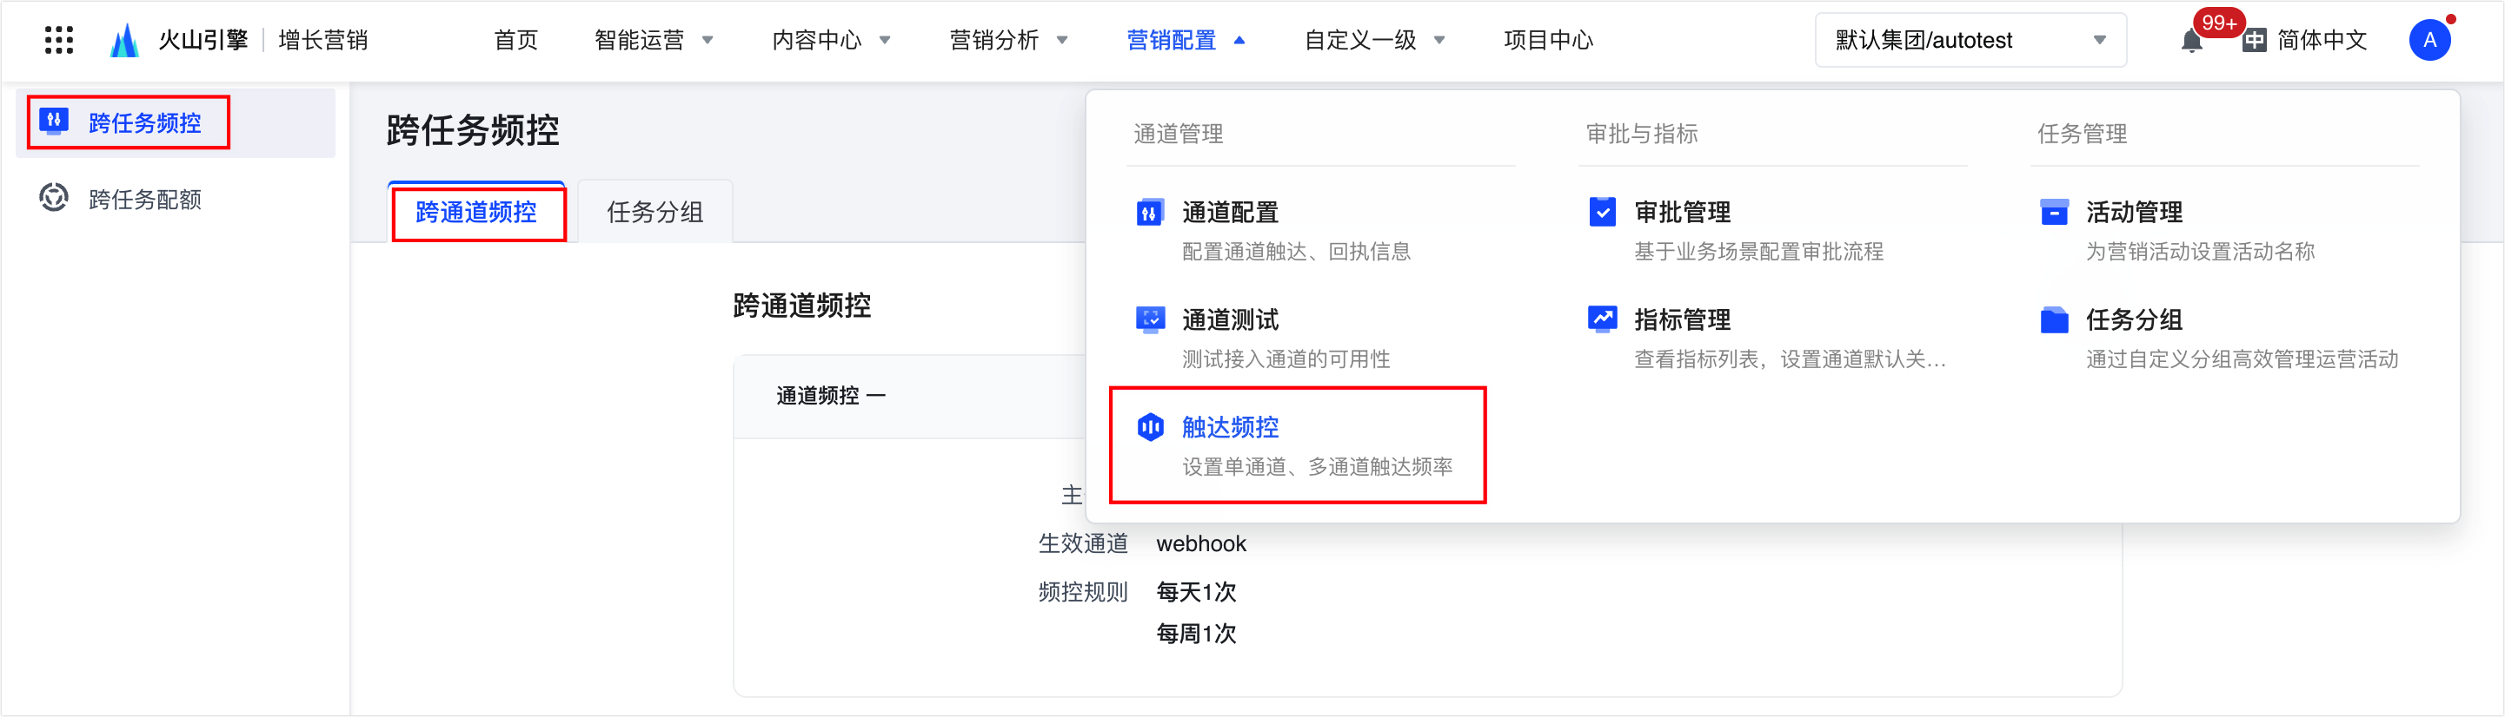Switch to the 任务分组 tab
Screen dimensions: 2505x717
pos(654,212)
